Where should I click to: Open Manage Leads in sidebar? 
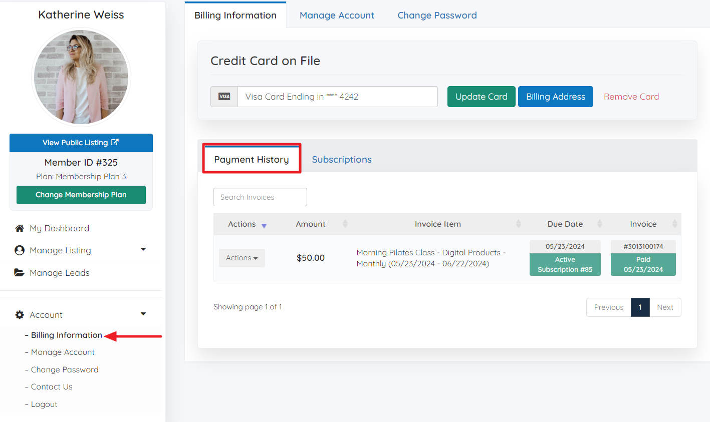[59, 273]
